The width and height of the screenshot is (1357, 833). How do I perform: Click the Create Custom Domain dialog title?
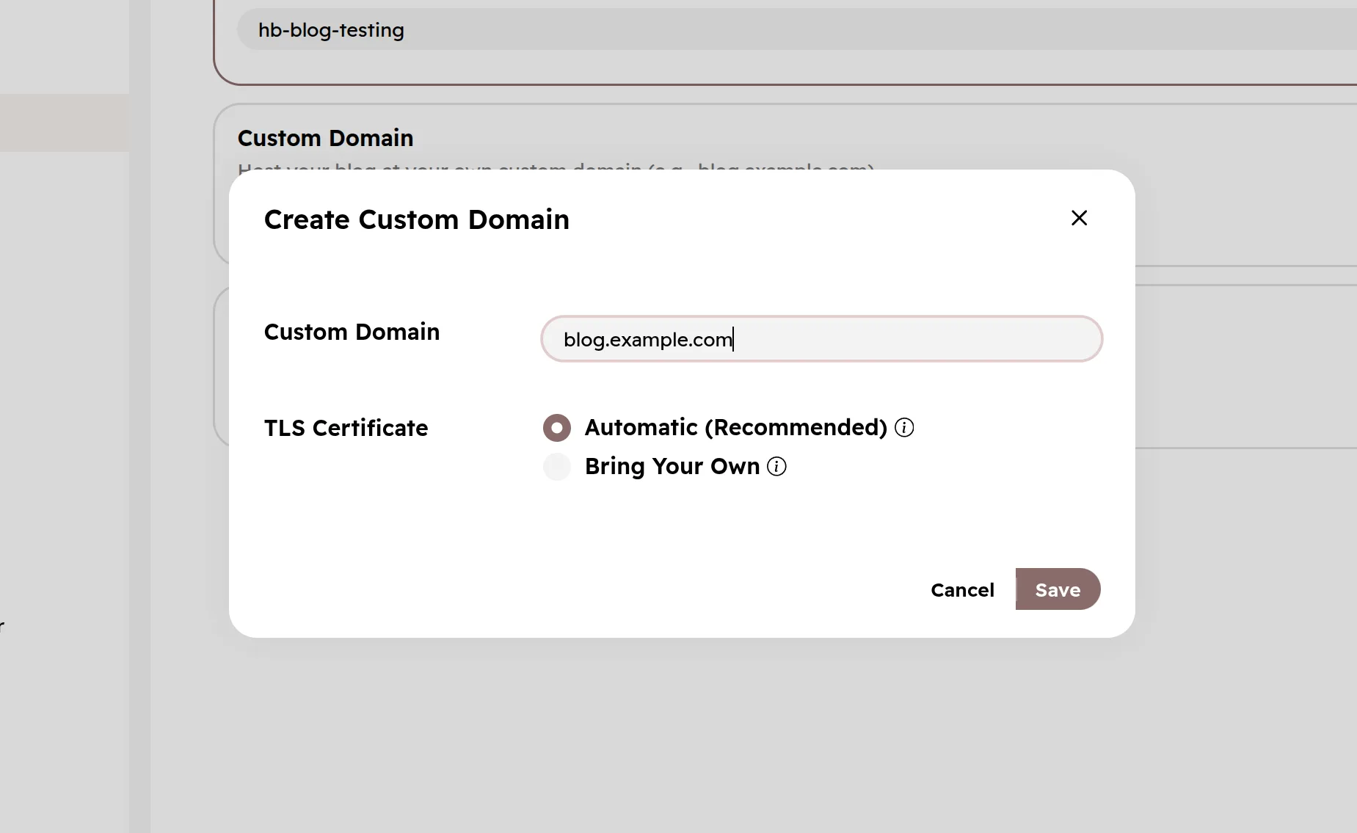pos(417,219)
